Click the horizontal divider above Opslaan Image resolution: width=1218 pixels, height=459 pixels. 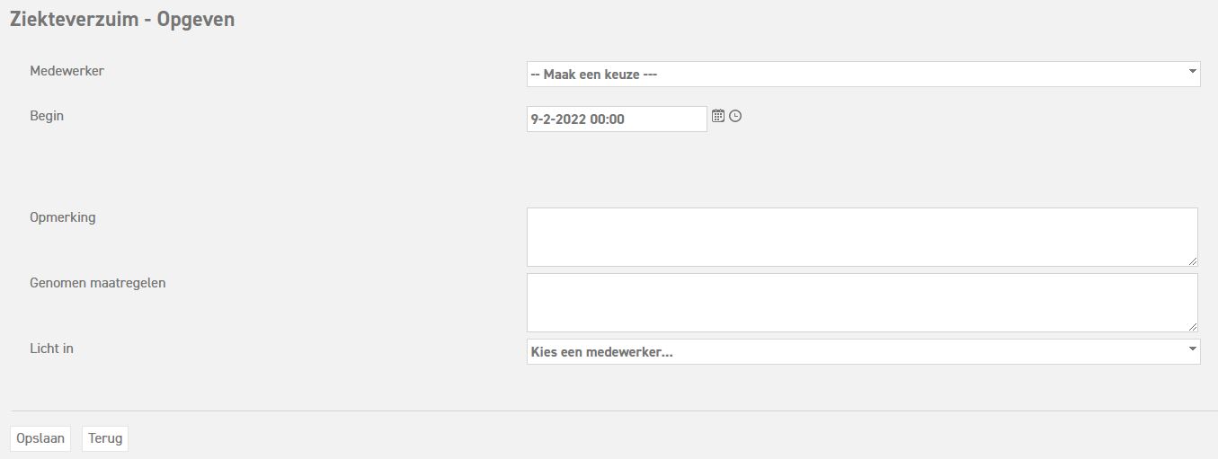pyautogui.click(x=609, y=410)
